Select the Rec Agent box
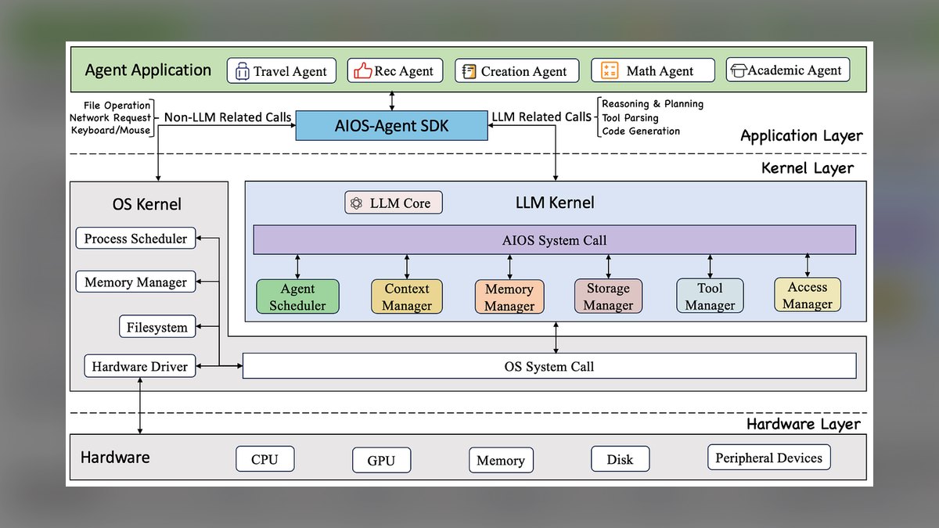The height and width of the screenshot is (528, 939). (x=395, y=70)
